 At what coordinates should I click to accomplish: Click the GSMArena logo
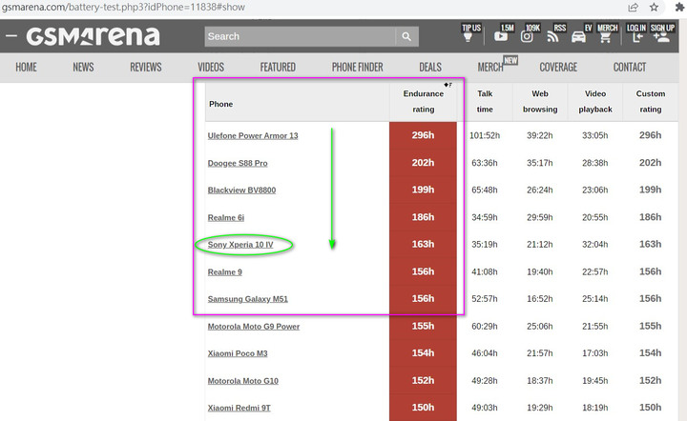click(x=93, y=36)
